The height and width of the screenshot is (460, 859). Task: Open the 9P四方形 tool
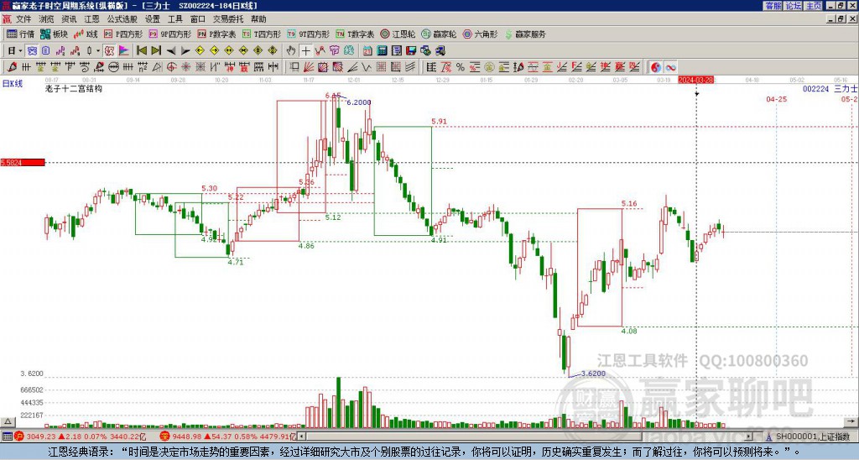point(170,34)
